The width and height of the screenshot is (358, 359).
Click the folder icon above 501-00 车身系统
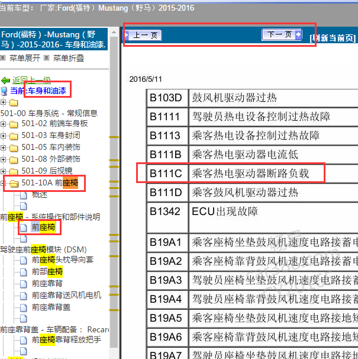point(14,102)
